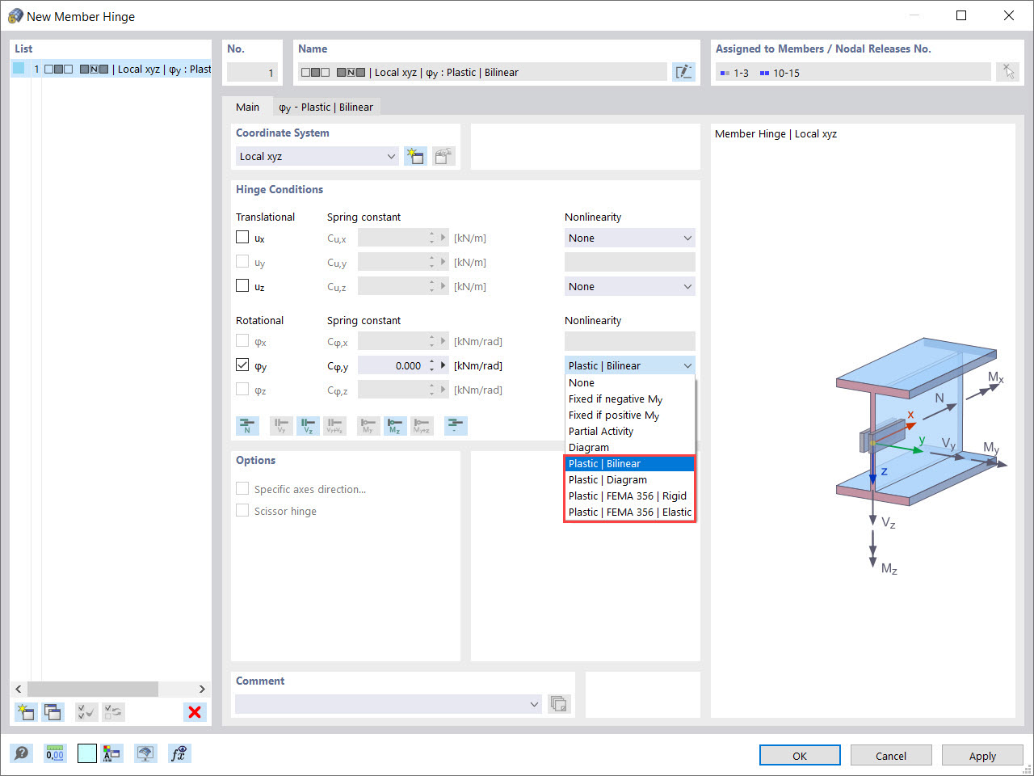Image resolution: width=1034 pixels, height=776 pixels.
Task: Apply changes with the Apply button
Action: [982, 755]
